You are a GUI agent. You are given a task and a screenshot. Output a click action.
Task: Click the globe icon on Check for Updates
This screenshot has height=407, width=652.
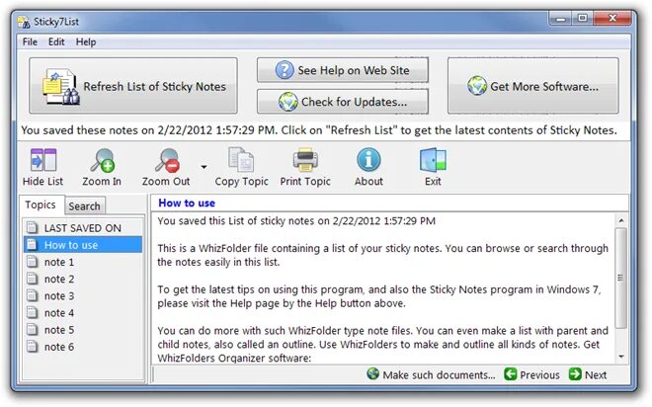point(287,102)
